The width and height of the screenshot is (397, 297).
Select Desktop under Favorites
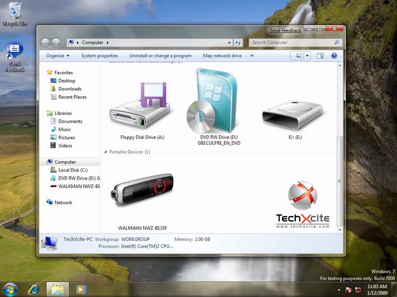click(67, 81)
